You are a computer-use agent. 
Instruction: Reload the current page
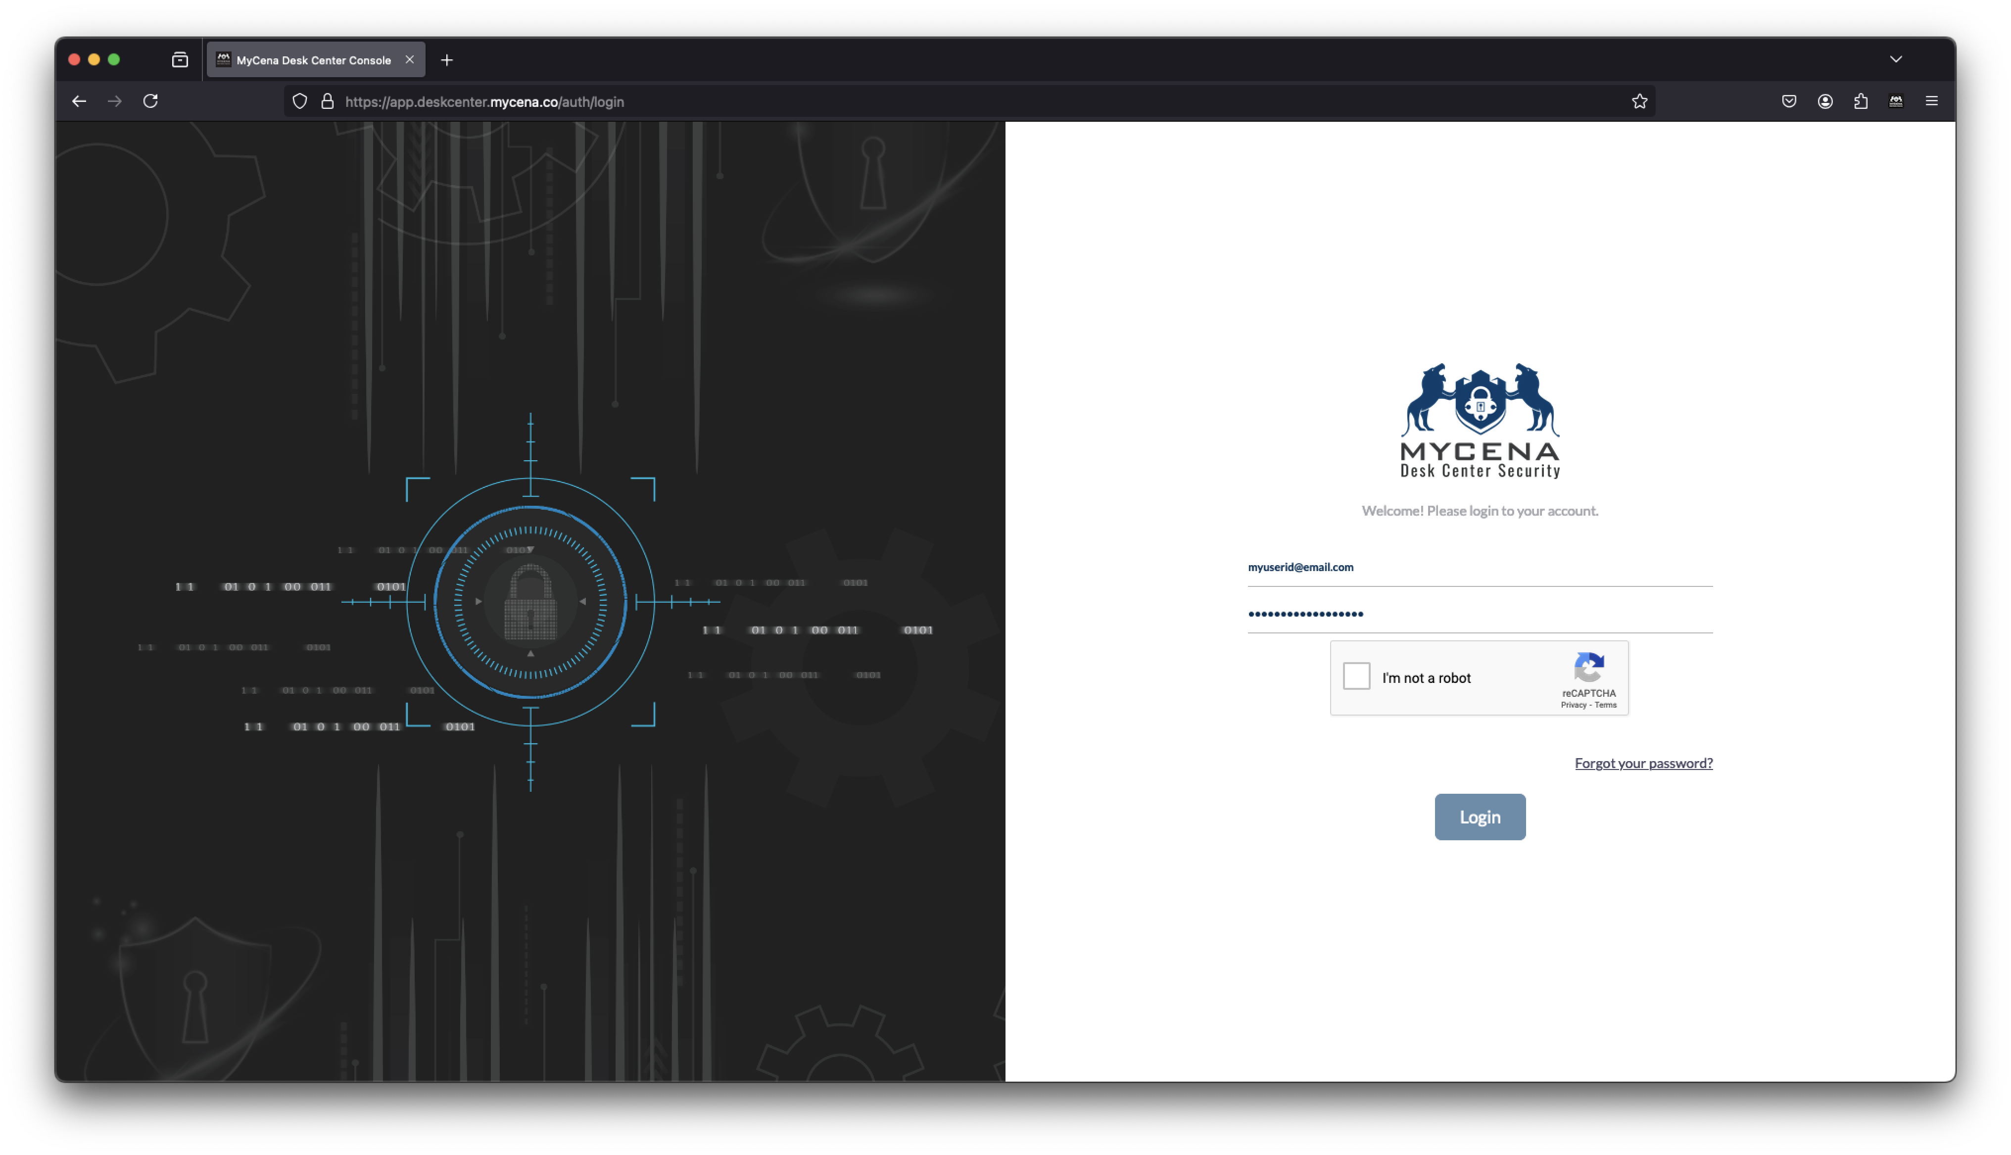click(150, 101)
